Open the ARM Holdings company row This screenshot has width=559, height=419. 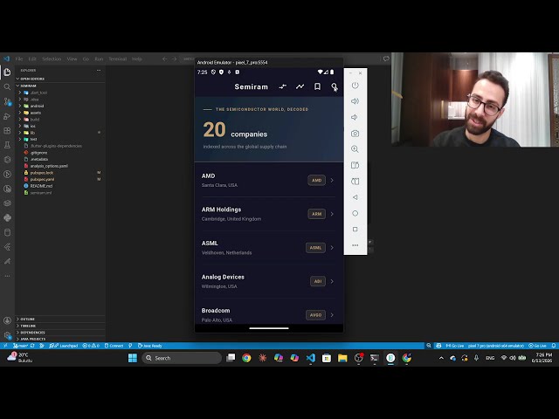pos(269,214)
